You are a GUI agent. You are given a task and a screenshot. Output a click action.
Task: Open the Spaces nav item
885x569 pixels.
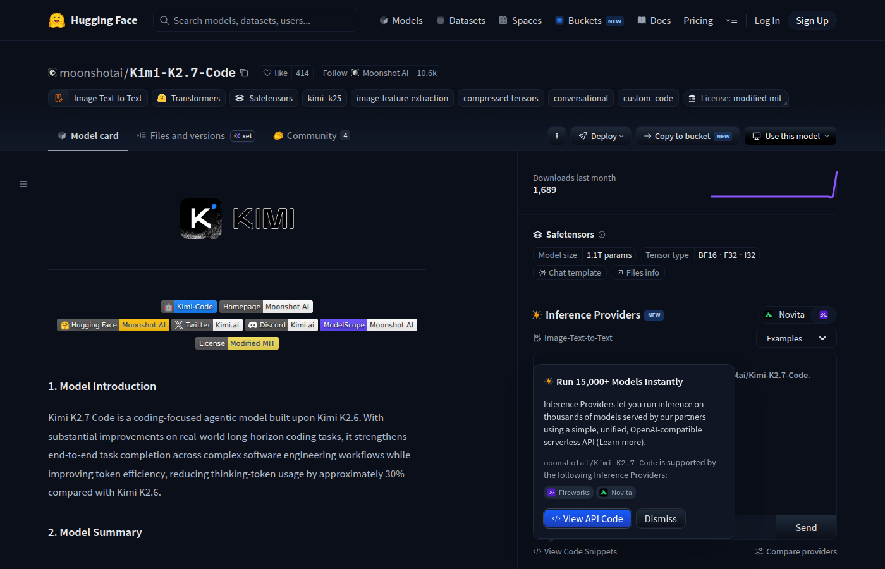point(520,20)
